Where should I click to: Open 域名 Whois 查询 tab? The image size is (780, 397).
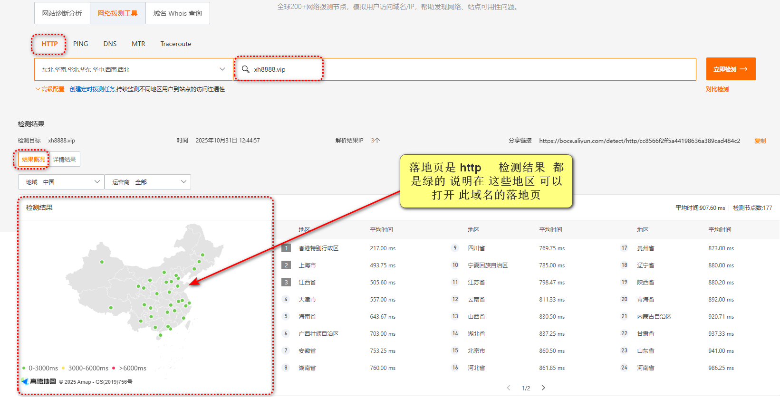[178, 13]
